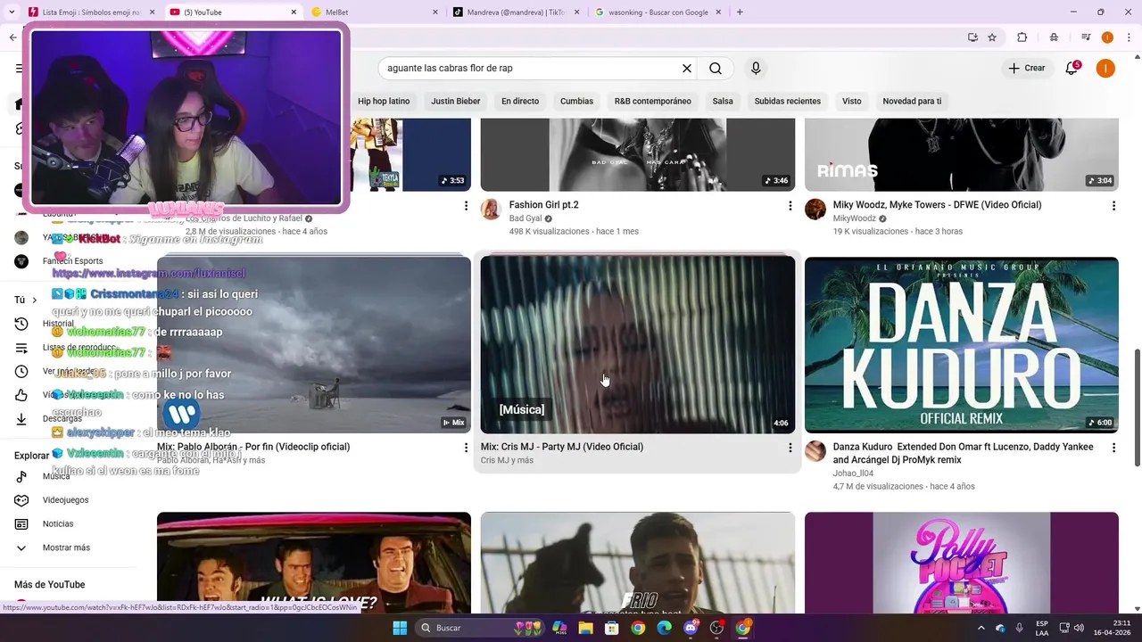Open options for Los Charros video
Image resolution: width=1142 pixels, height=642 pixels.
click(x=466, y=206)
